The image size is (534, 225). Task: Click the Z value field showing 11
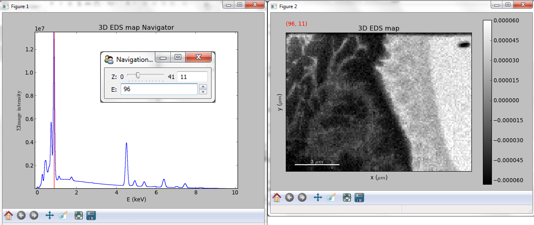(x=192, y=77)
